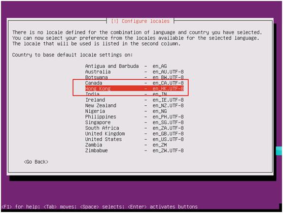Pick Canada en_CA.UTF-8 from list

134,83
